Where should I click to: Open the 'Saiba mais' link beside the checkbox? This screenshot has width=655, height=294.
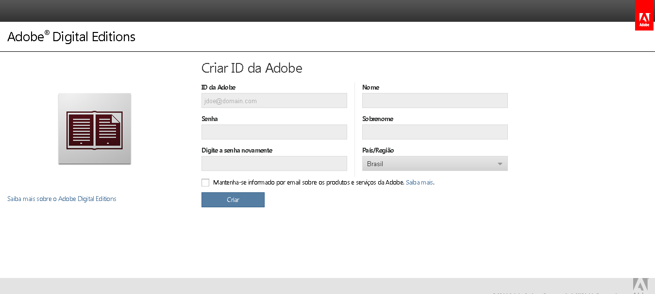pos(419,183)
